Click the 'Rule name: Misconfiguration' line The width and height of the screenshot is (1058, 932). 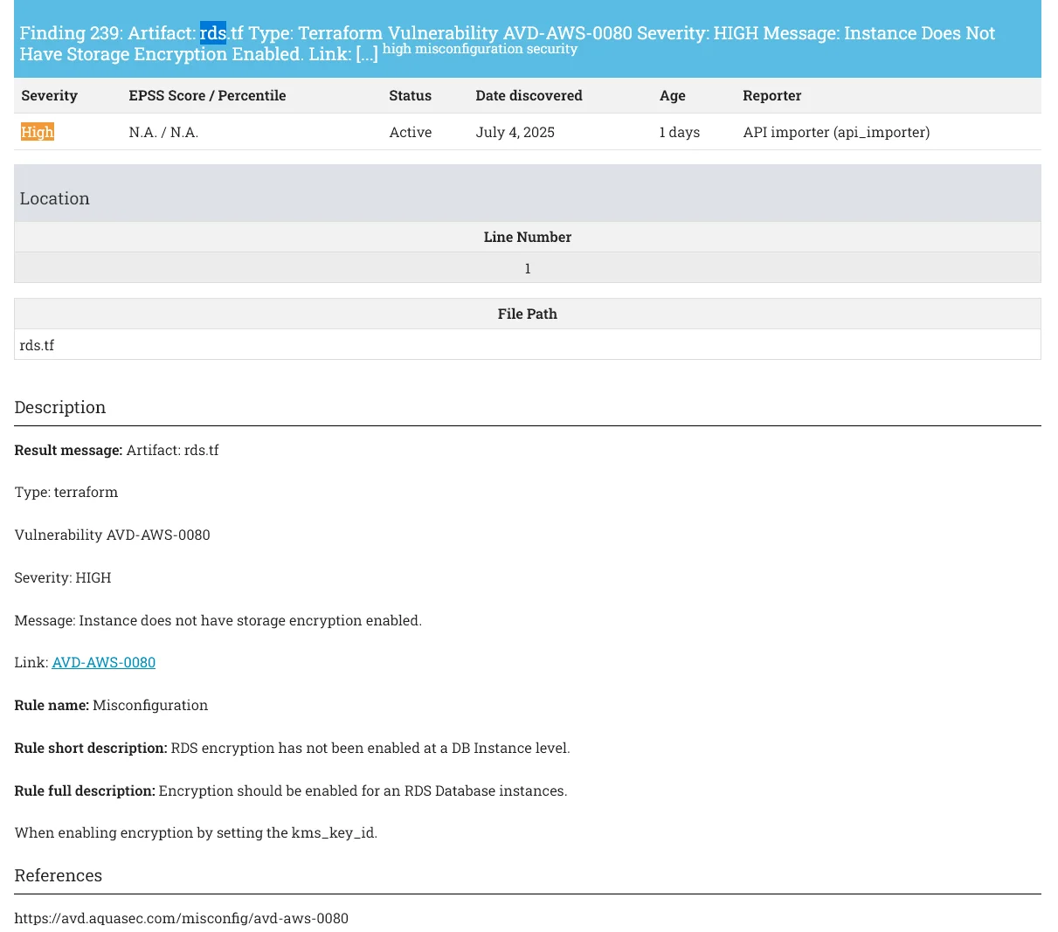click(x=111, y=706)
